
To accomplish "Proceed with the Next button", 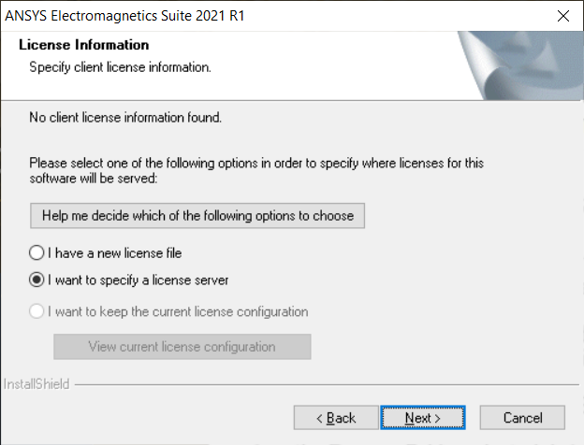I will tap(423, 418).
